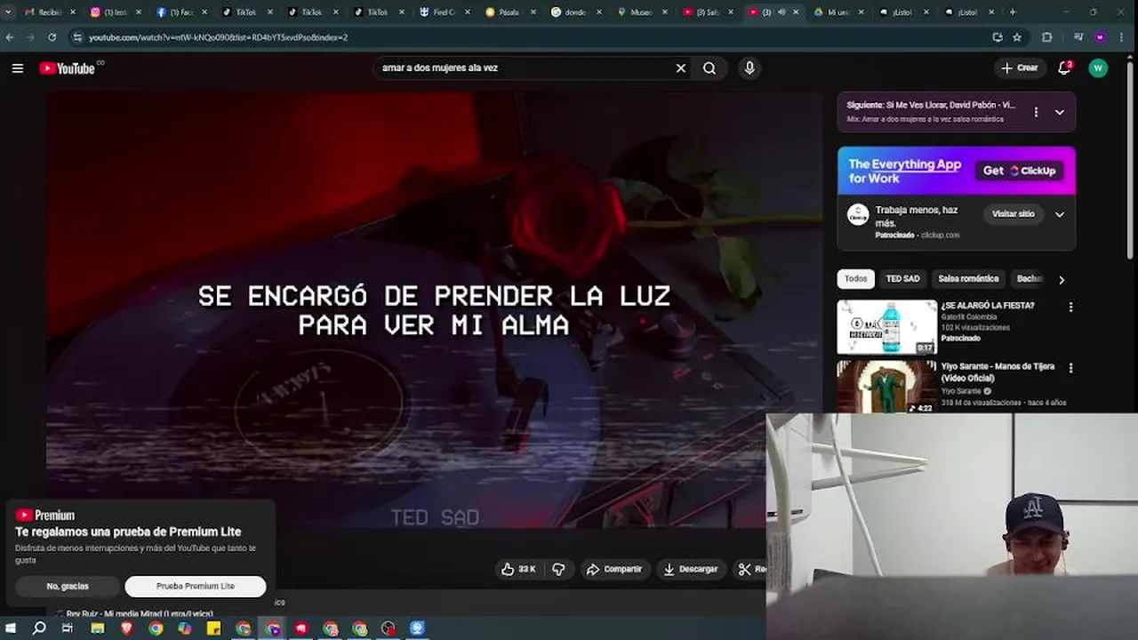Image resolution: width=1138 pixels, height=640 pixels.
Task: Open a new browser tab
Action: point(1013,12)
